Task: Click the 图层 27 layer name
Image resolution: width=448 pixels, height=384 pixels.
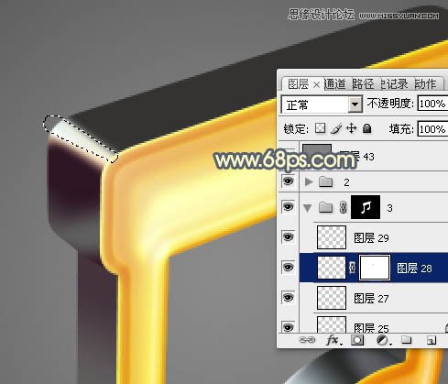Action: (x=371, y=298)
